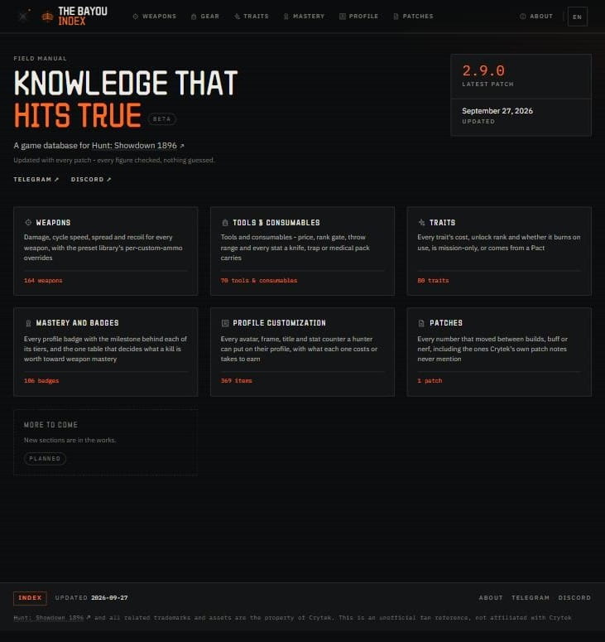Viewport: 605px width, 642px height.
Task: Open About in the footer
Action: click(491, 598)
